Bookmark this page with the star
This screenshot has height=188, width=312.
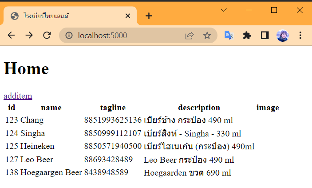tap(207, 36)
